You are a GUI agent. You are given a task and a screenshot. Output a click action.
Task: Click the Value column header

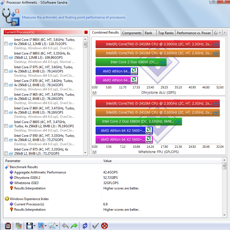pyautogui.click(x=162, y=161)
